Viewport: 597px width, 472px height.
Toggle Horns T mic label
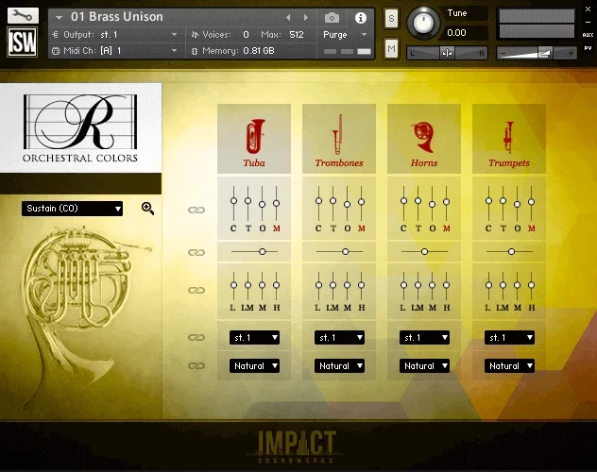[x=418, y=228]
